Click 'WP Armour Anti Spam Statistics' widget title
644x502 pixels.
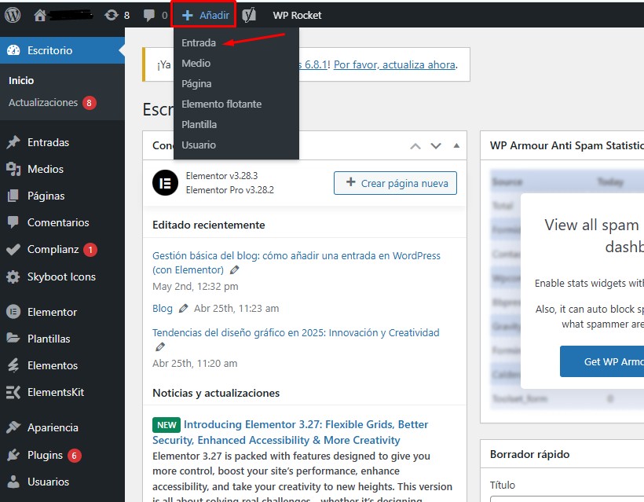click(567, 145)
